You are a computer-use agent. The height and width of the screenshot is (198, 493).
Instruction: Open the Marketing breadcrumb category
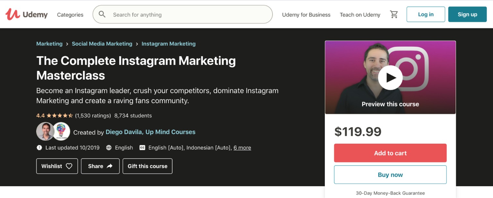[x=49, y=44]
